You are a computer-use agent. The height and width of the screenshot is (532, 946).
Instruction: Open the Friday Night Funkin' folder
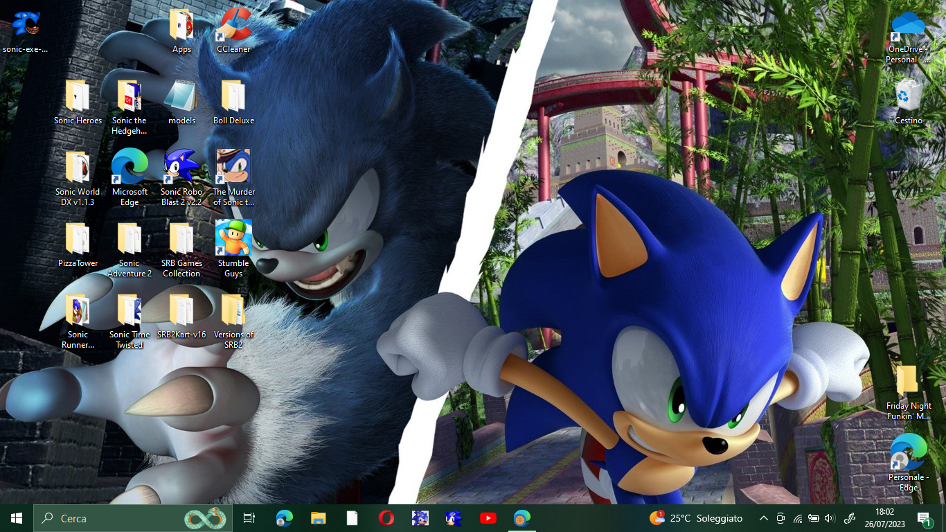[908, 393]
